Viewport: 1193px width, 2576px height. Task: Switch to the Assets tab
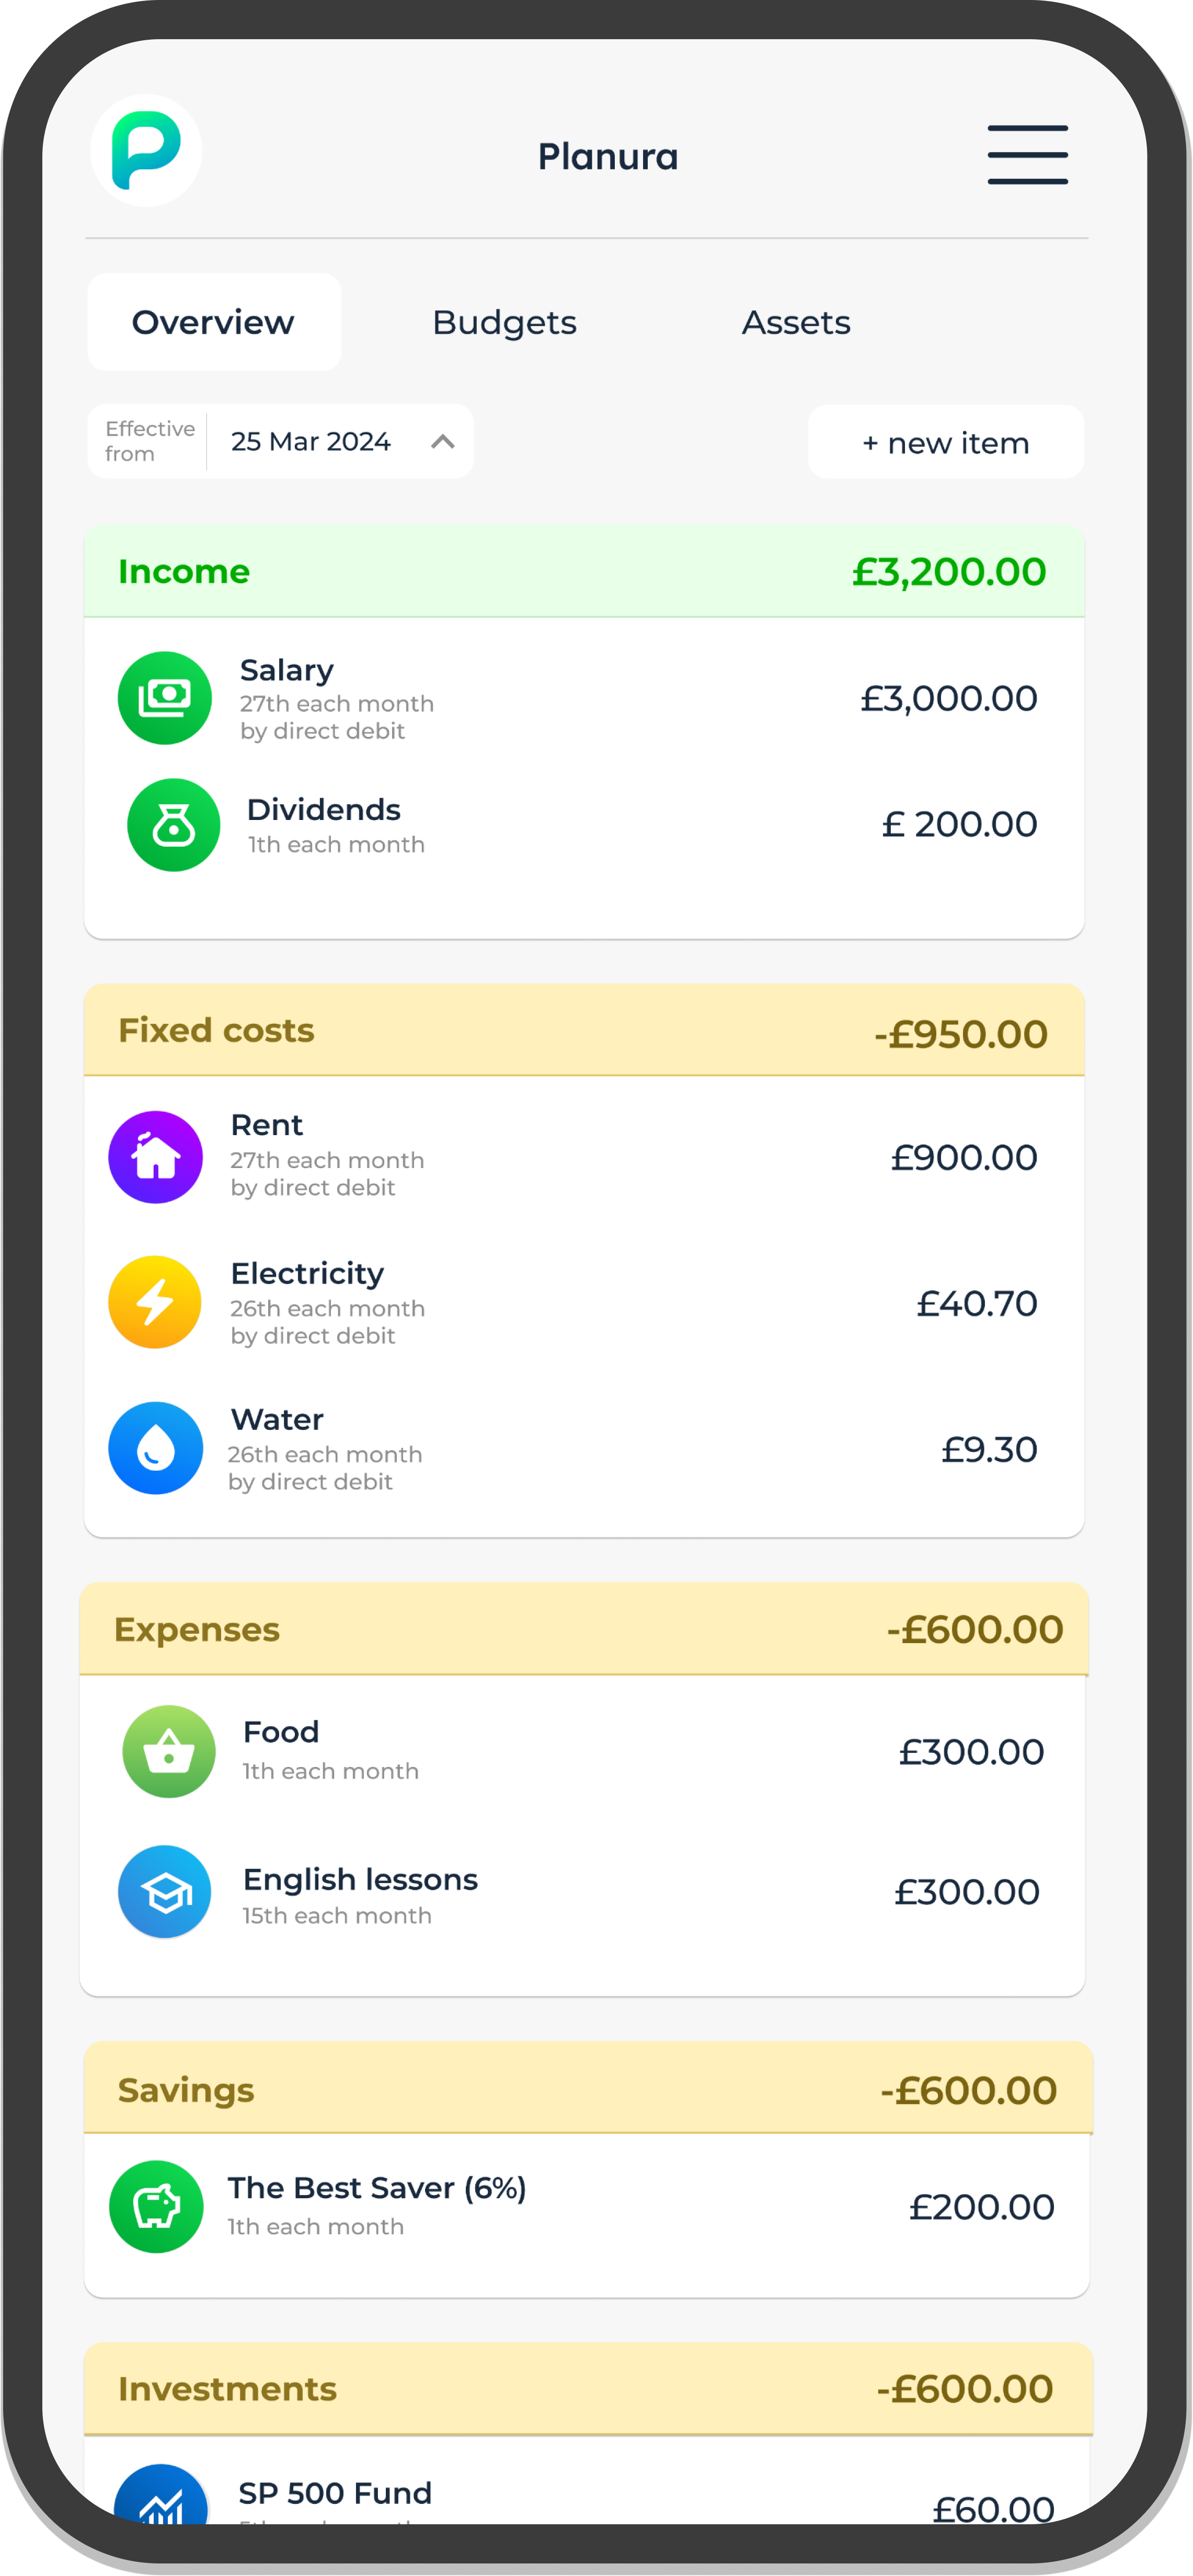click(x=796, y=322)
